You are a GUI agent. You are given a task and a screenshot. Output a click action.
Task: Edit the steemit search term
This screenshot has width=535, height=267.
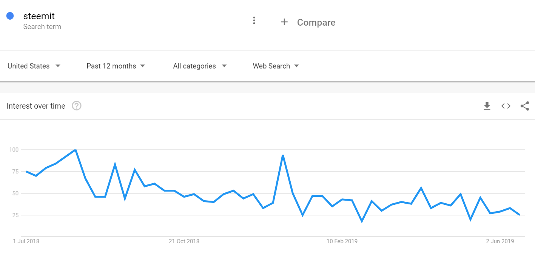point(39,16)
